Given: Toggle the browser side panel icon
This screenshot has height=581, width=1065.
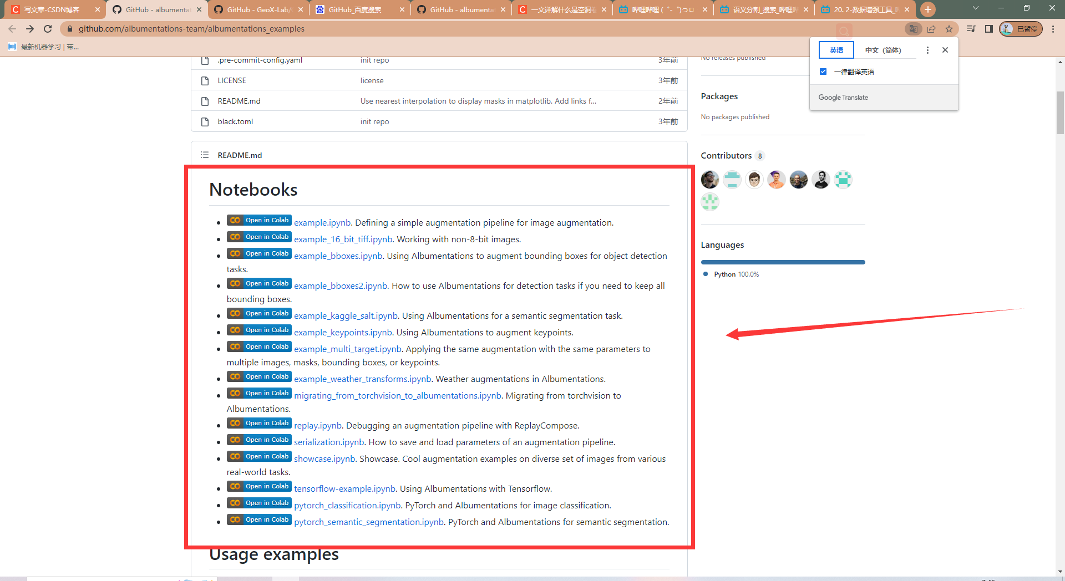Looking at the screenshot, I should point(988,29).
